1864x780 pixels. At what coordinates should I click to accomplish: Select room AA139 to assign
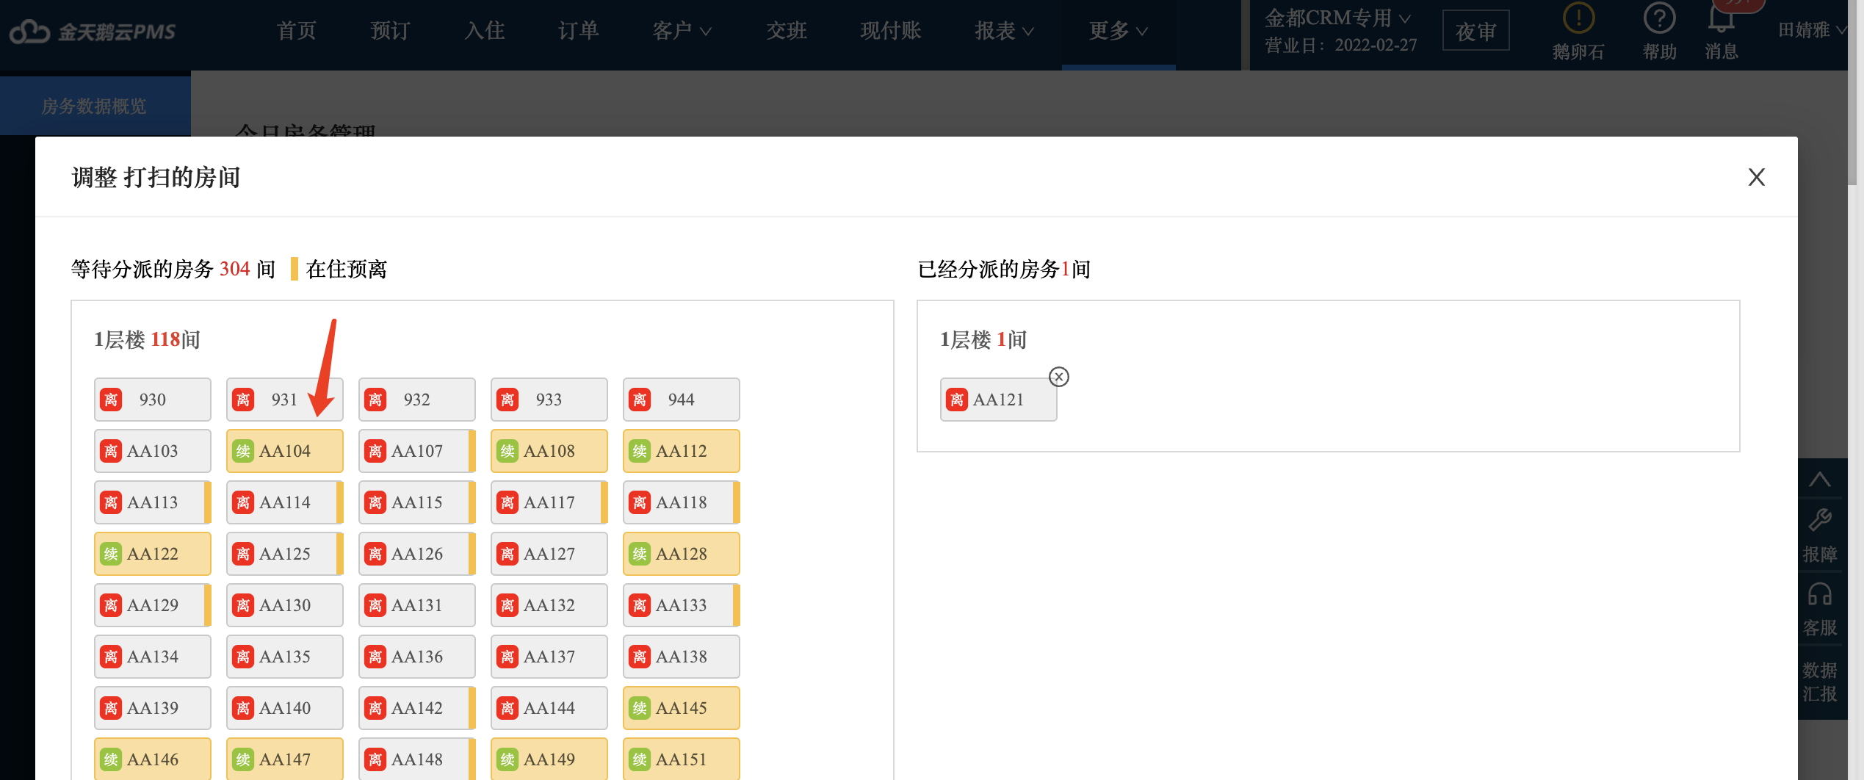[153, 708]
